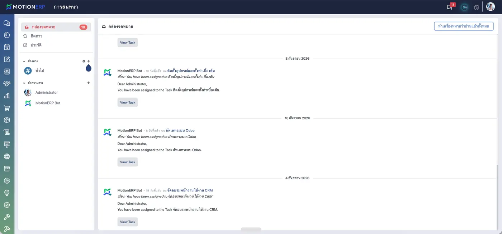This screenshot has height=234, width=502.
Task: Open the checkmark badge approvals sidebar icon
Action: coord(7,205)
